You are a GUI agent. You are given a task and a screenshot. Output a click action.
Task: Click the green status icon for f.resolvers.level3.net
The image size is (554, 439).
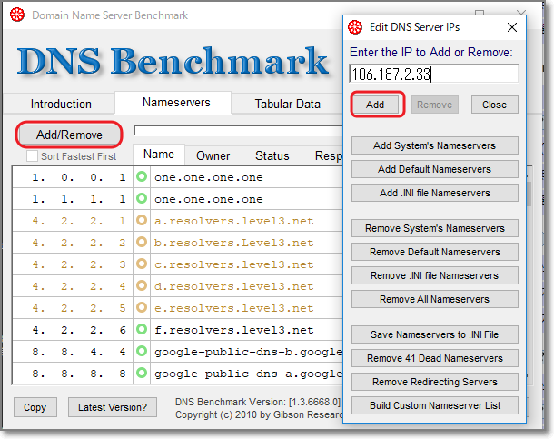click(x=142, y=330)
